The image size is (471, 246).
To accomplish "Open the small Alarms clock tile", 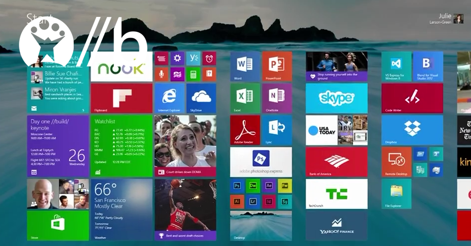I will 209,59.
